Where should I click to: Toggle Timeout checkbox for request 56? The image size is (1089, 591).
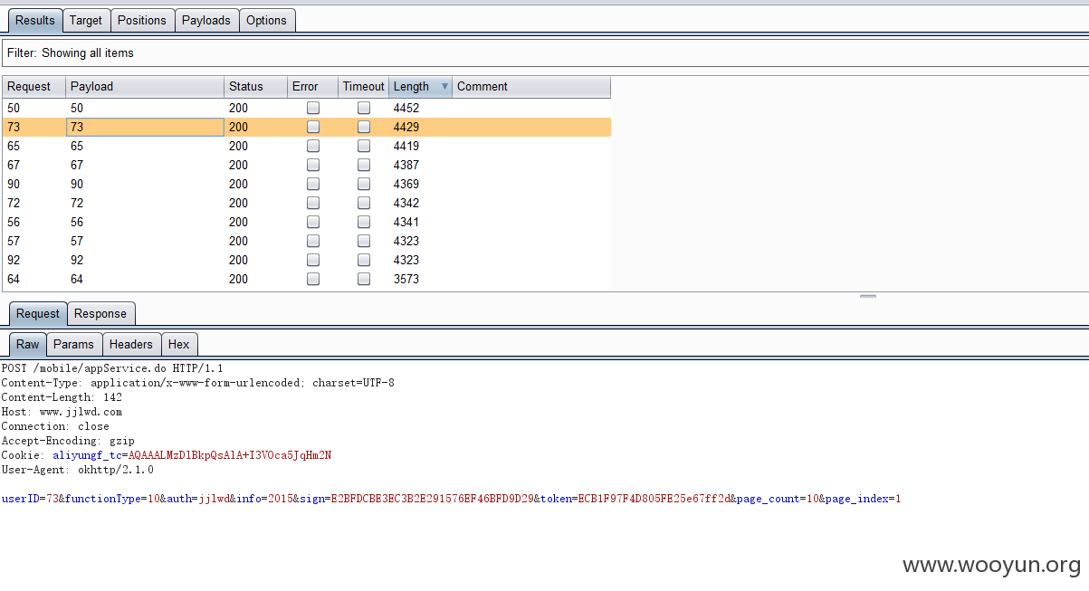364,222
